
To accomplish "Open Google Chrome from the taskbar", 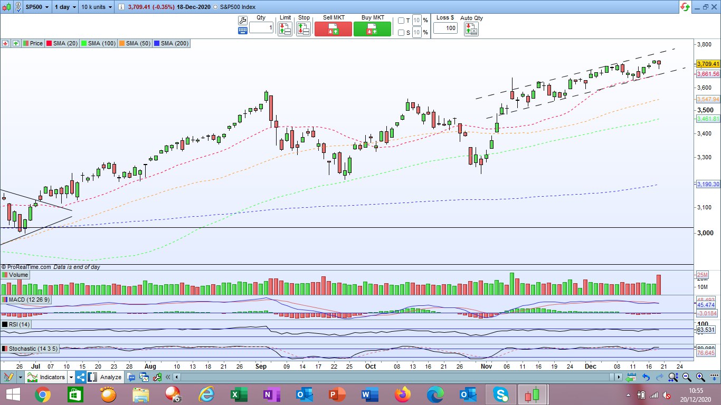I will [x=43, y=394].
